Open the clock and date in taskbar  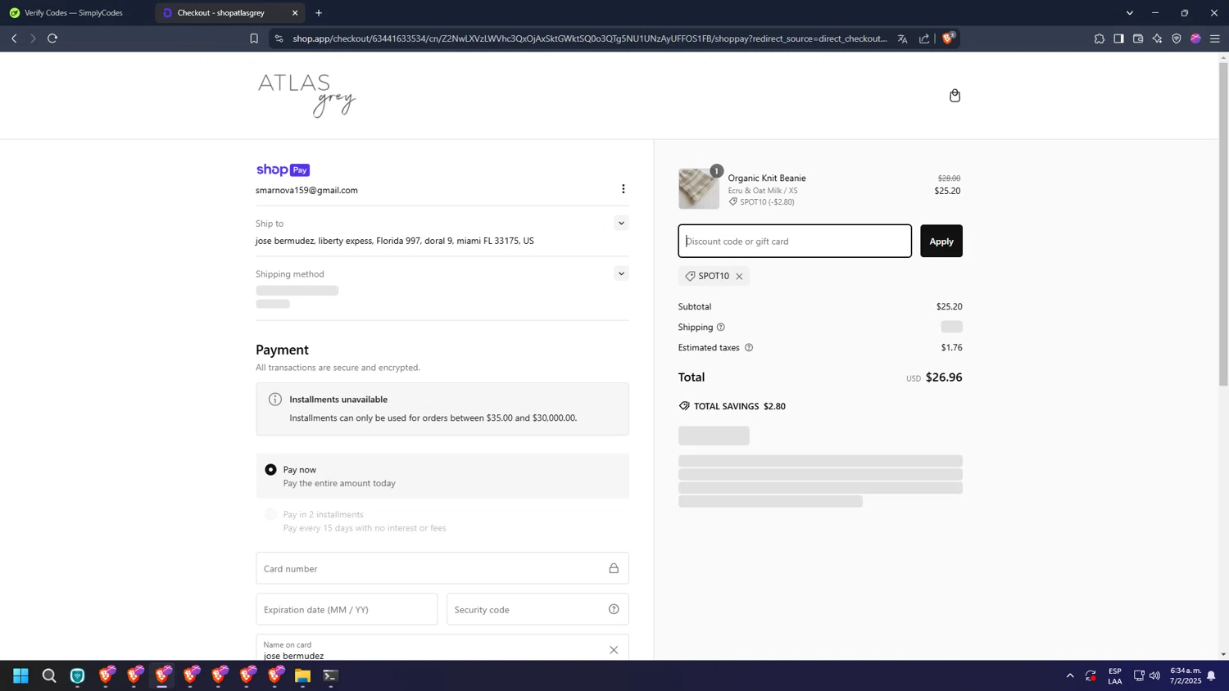tap(1186, 675)
